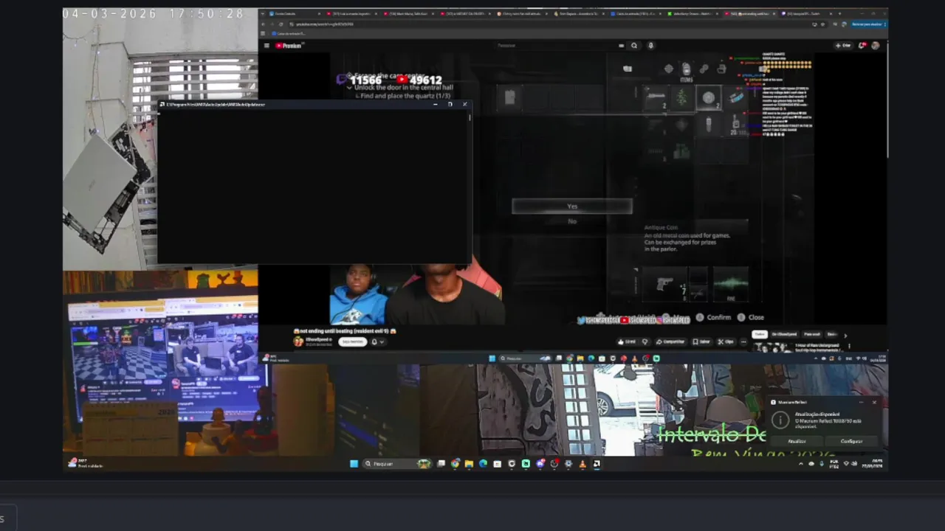Viewport: 945px width, 531px height.
Task: Dislike the video with thumbs-down button
Action: [645, 341]
